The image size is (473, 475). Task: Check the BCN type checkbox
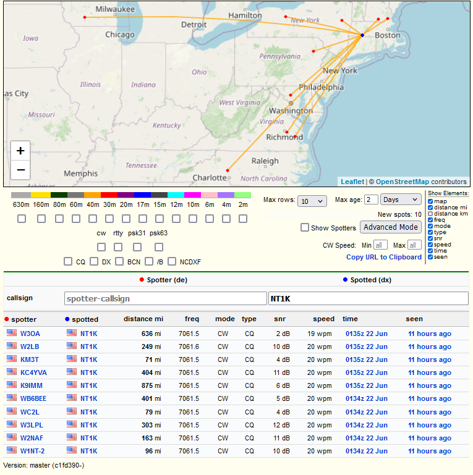pyautogui.click(x=119, y=261)
